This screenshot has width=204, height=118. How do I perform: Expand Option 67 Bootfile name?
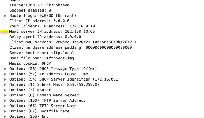5,111
